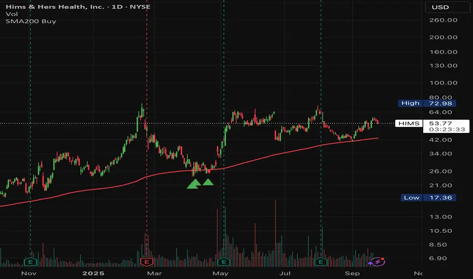Click the Mar label on time axis
This screenshot has height=279, width=473.
154,273
